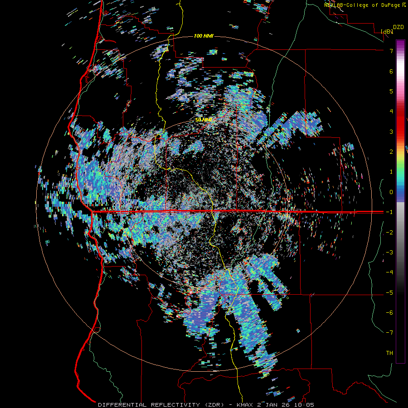Select scale value -6 on legend
Viewport: 408px width, 408px height.
pyautogui.click(x=389, y=312)
